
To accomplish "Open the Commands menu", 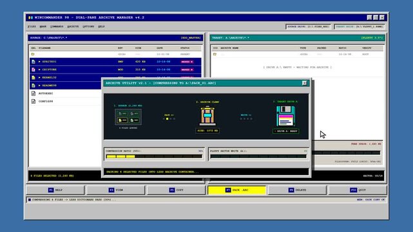I will click(x=57, y=26).
